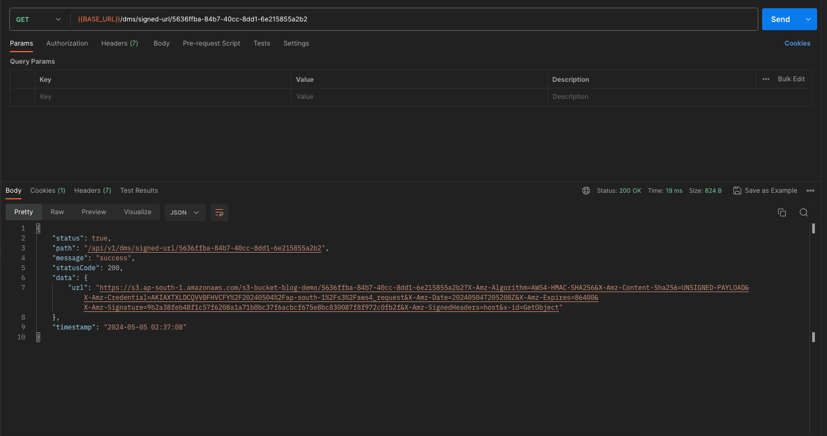This screenshot has width=827, height=436.
Task: Open the JSON response format dropdown
Action: [x=185, y=212]
